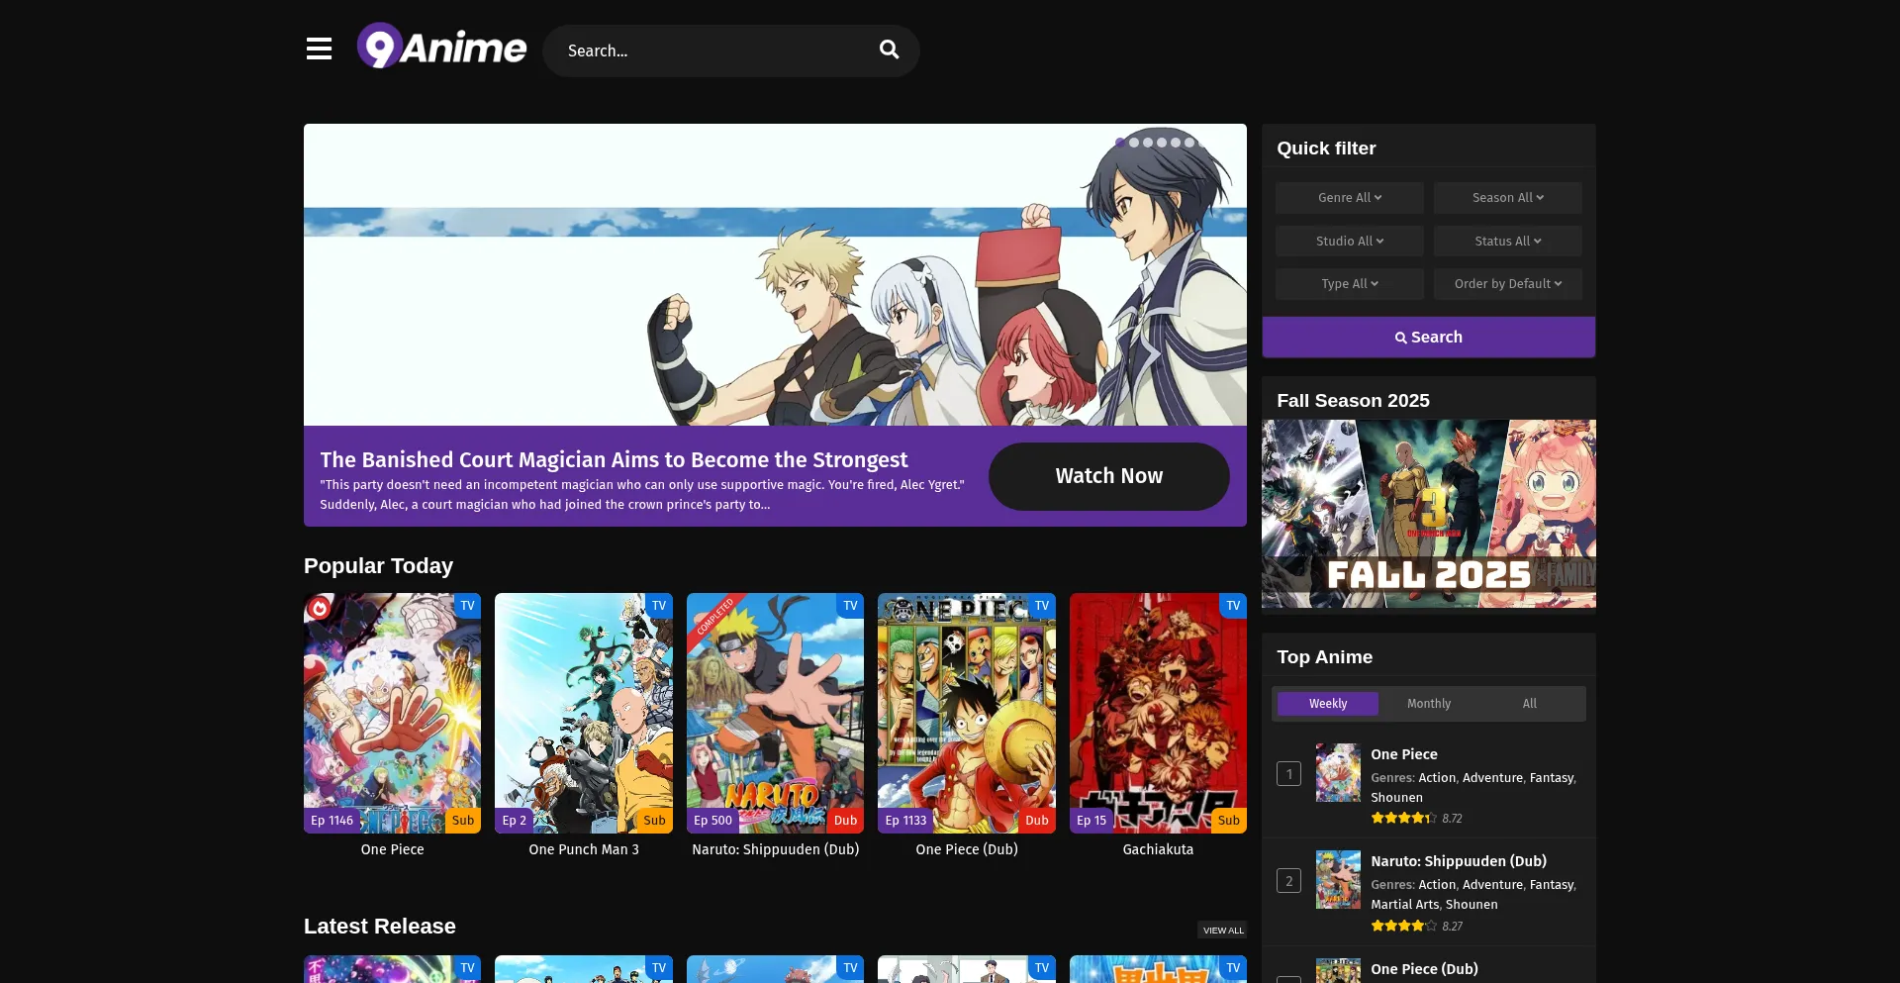
Task: Select the last carousel slide dot
Action: click(1202, 143)
